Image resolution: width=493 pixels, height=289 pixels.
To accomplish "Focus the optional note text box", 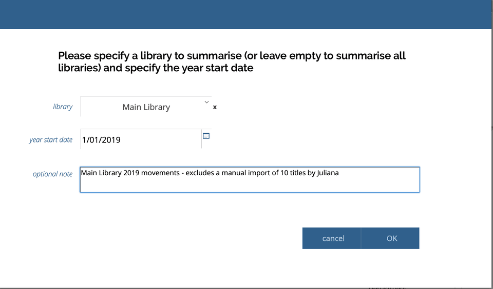I will point(250,179).
